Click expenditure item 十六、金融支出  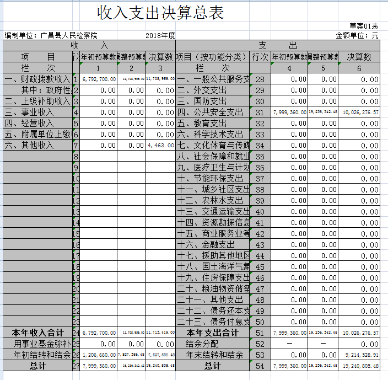coord(213,244)
